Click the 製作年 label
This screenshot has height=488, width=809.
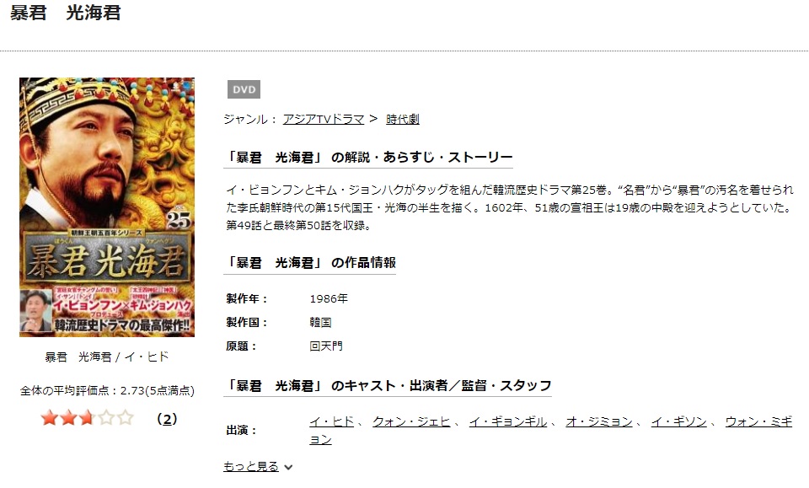[247, 298]
